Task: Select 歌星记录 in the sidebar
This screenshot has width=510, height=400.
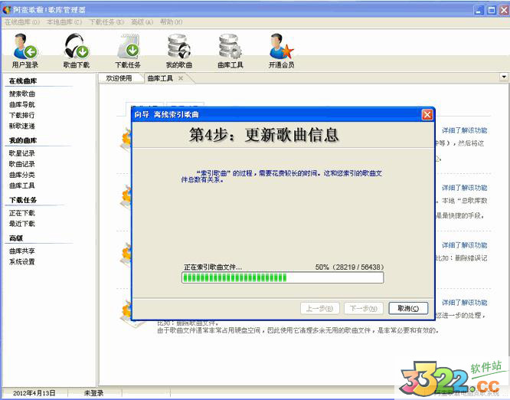Action: coord(22,153)
